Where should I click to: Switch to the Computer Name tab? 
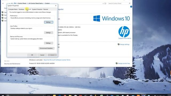coord(13,9)
